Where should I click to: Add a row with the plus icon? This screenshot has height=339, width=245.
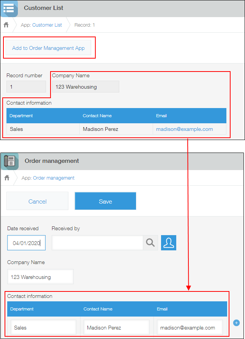(236, 323)
